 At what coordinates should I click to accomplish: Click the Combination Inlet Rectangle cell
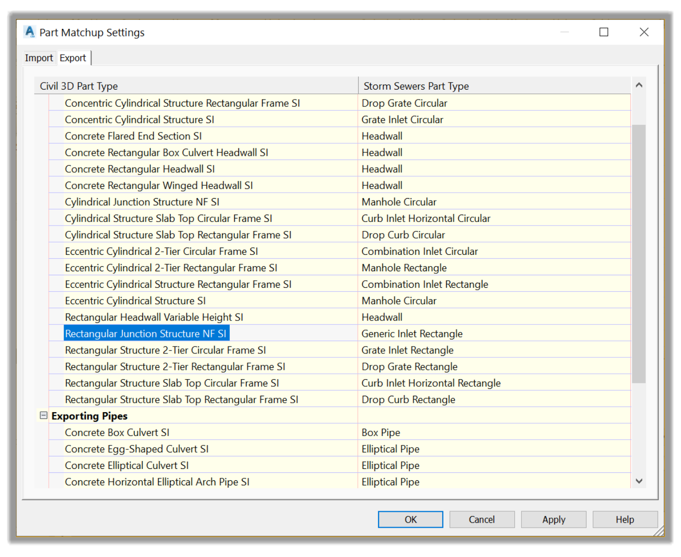(x=494, y=284)
